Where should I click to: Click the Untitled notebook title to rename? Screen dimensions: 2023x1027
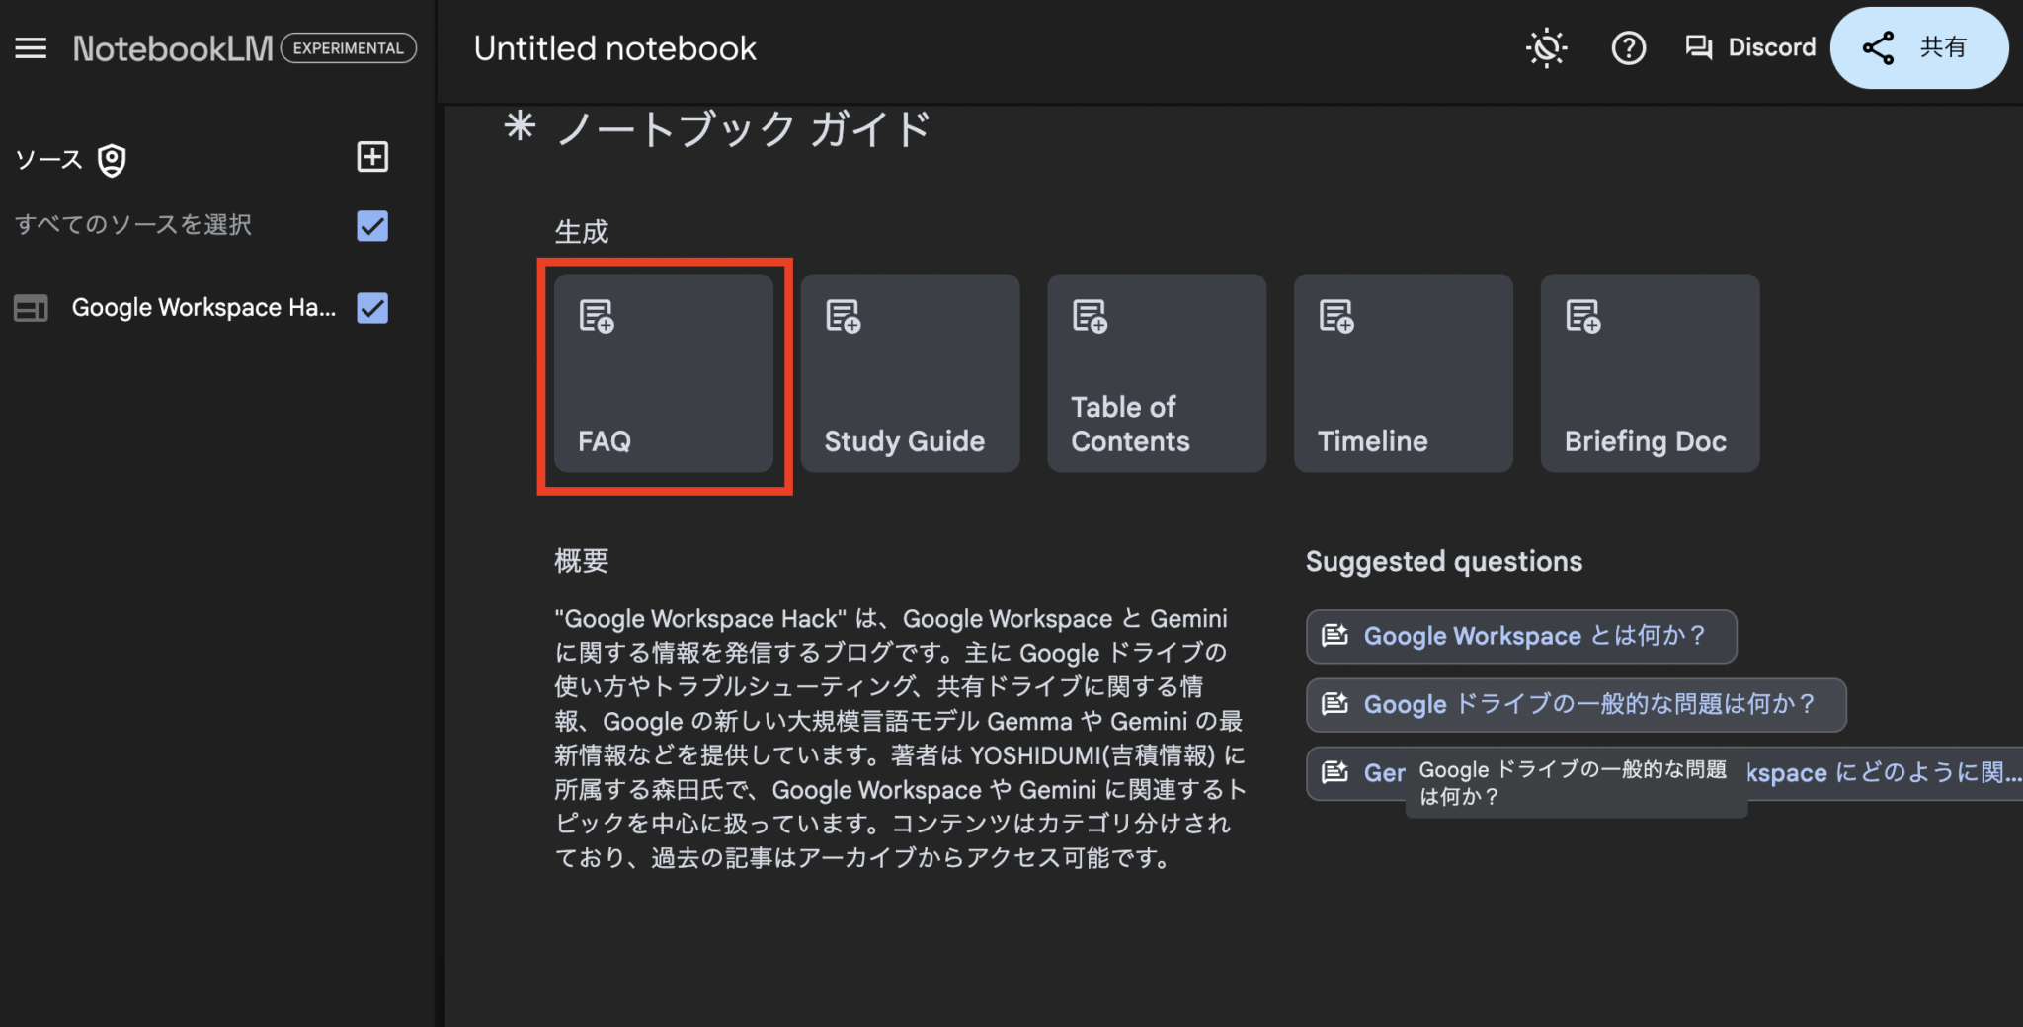click(614, 47)
